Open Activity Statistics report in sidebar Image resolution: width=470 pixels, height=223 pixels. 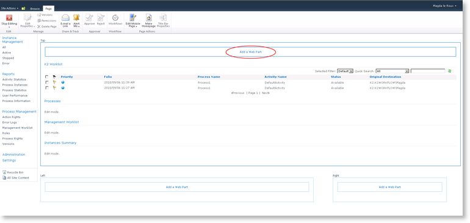click(14, 79)
